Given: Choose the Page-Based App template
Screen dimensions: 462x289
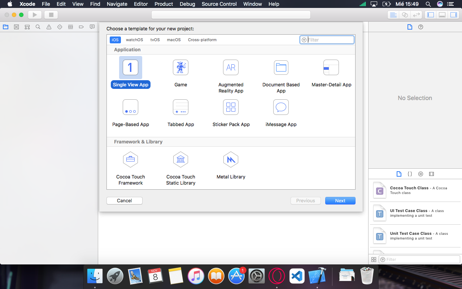Looking at the screenshot, I should point(130,107).
